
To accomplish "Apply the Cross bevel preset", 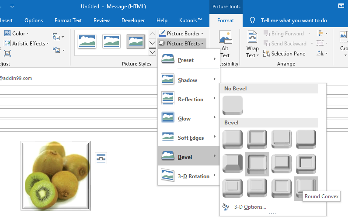I will click(x=282, y=140).
